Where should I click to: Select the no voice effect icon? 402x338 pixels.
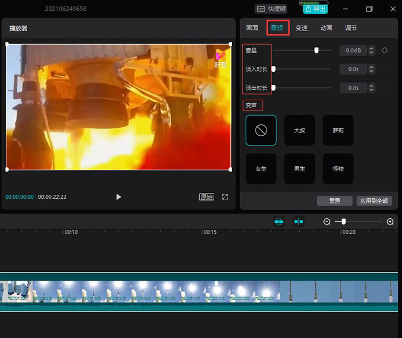point(261,130)
